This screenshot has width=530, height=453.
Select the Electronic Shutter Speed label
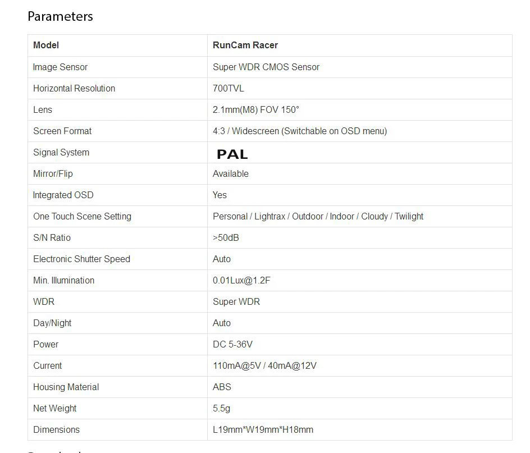tap(81, 259)
